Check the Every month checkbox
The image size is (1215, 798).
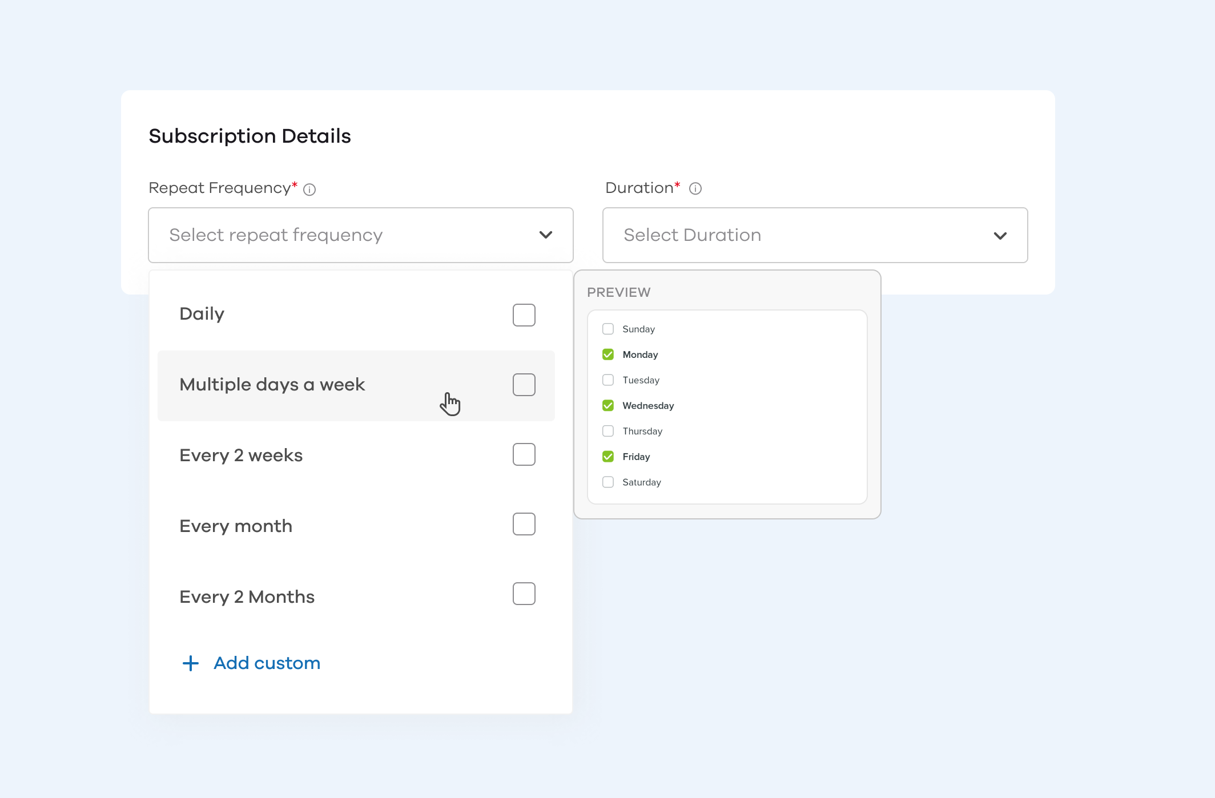pos(524,524)
